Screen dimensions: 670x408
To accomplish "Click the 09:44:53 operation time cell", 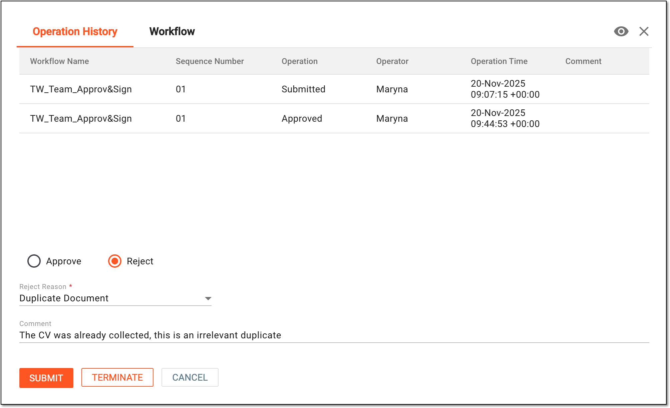I will 505,118.
